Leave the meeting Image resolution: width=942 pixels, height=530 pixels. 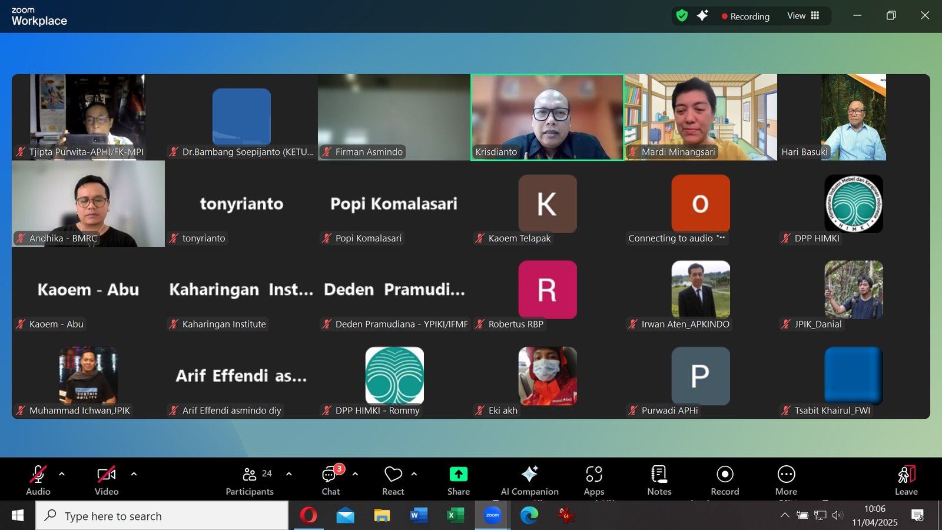pos(907,480)
